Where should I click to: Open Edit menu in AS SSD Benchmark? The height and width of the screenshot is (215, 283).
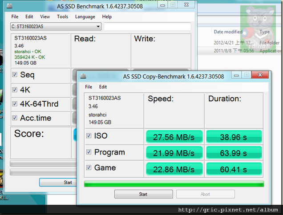pos(29,17)
